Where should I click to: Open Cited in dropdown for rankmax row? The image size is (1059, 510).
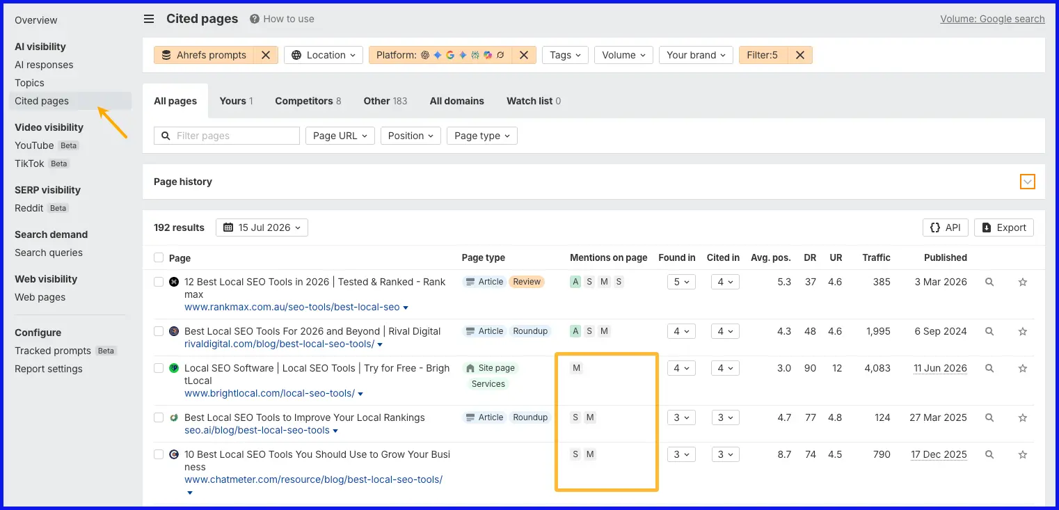725,282
